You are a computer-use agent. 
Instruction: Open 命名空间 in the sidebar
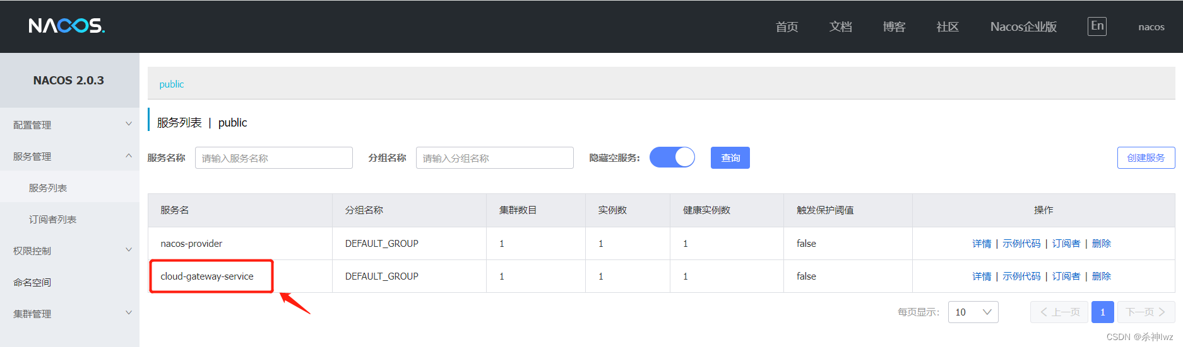click(x=32, y=282)
